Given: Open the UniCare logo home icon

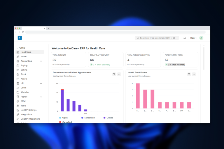Looking at the screenshot, I should (x=20, y=38).
